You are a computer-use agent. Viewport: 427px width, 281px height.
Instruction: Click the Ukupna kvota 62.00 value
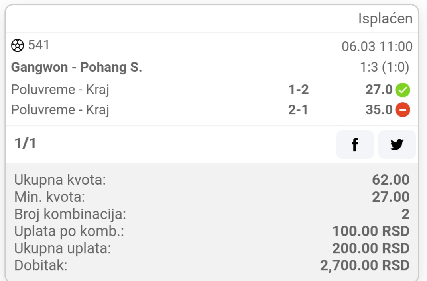click(391, 180)
